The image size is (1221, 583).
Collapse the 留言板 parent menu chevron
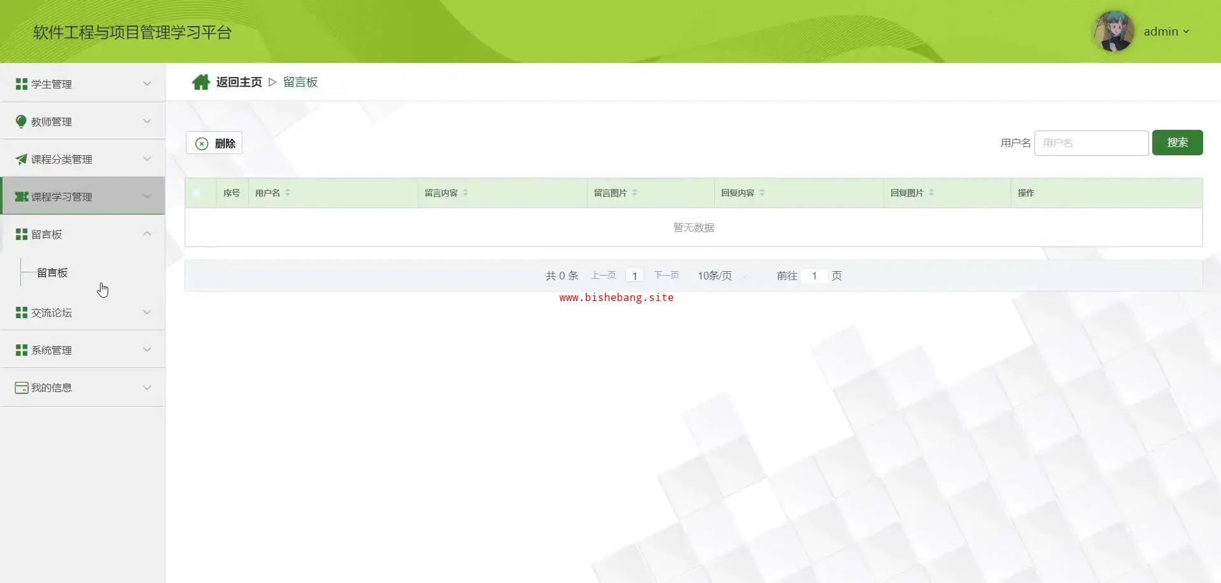(147, 234)
